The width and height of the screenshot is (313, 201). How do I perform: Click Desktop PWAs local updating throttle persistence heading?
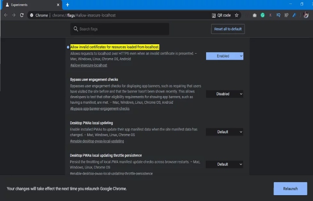(106, 155)
